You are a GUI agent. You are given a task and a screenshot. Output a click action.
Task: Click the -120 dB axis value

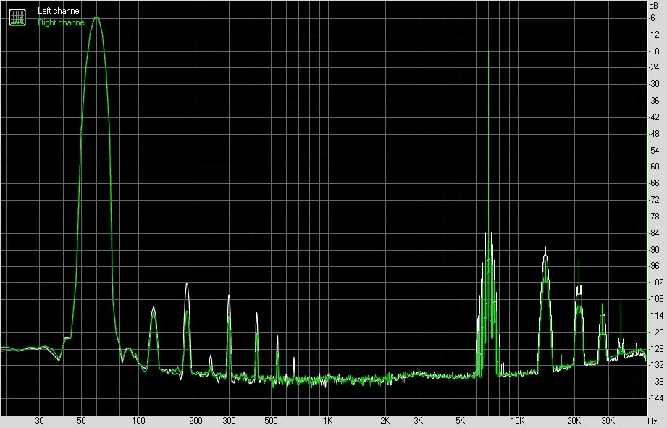tap(655, 332)
